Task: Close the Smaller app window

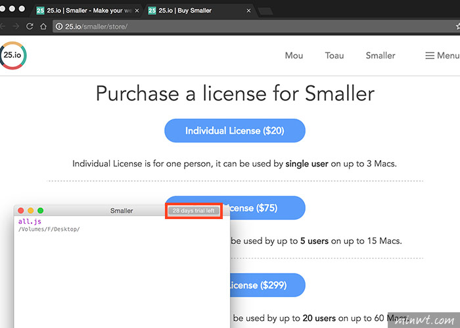Action: (x=21, y=211)
